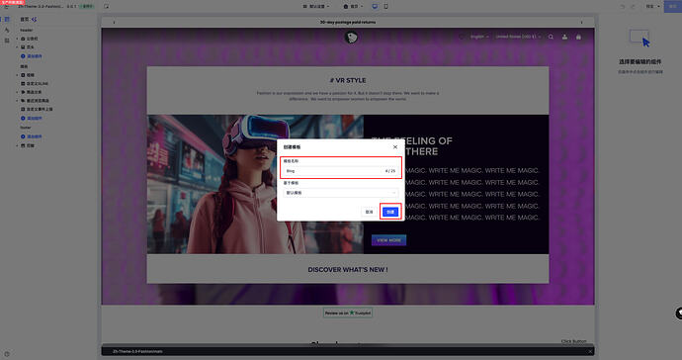Select the custom HTML section row
The height and width of the screenshot is (360, 682).
(35, 84)
